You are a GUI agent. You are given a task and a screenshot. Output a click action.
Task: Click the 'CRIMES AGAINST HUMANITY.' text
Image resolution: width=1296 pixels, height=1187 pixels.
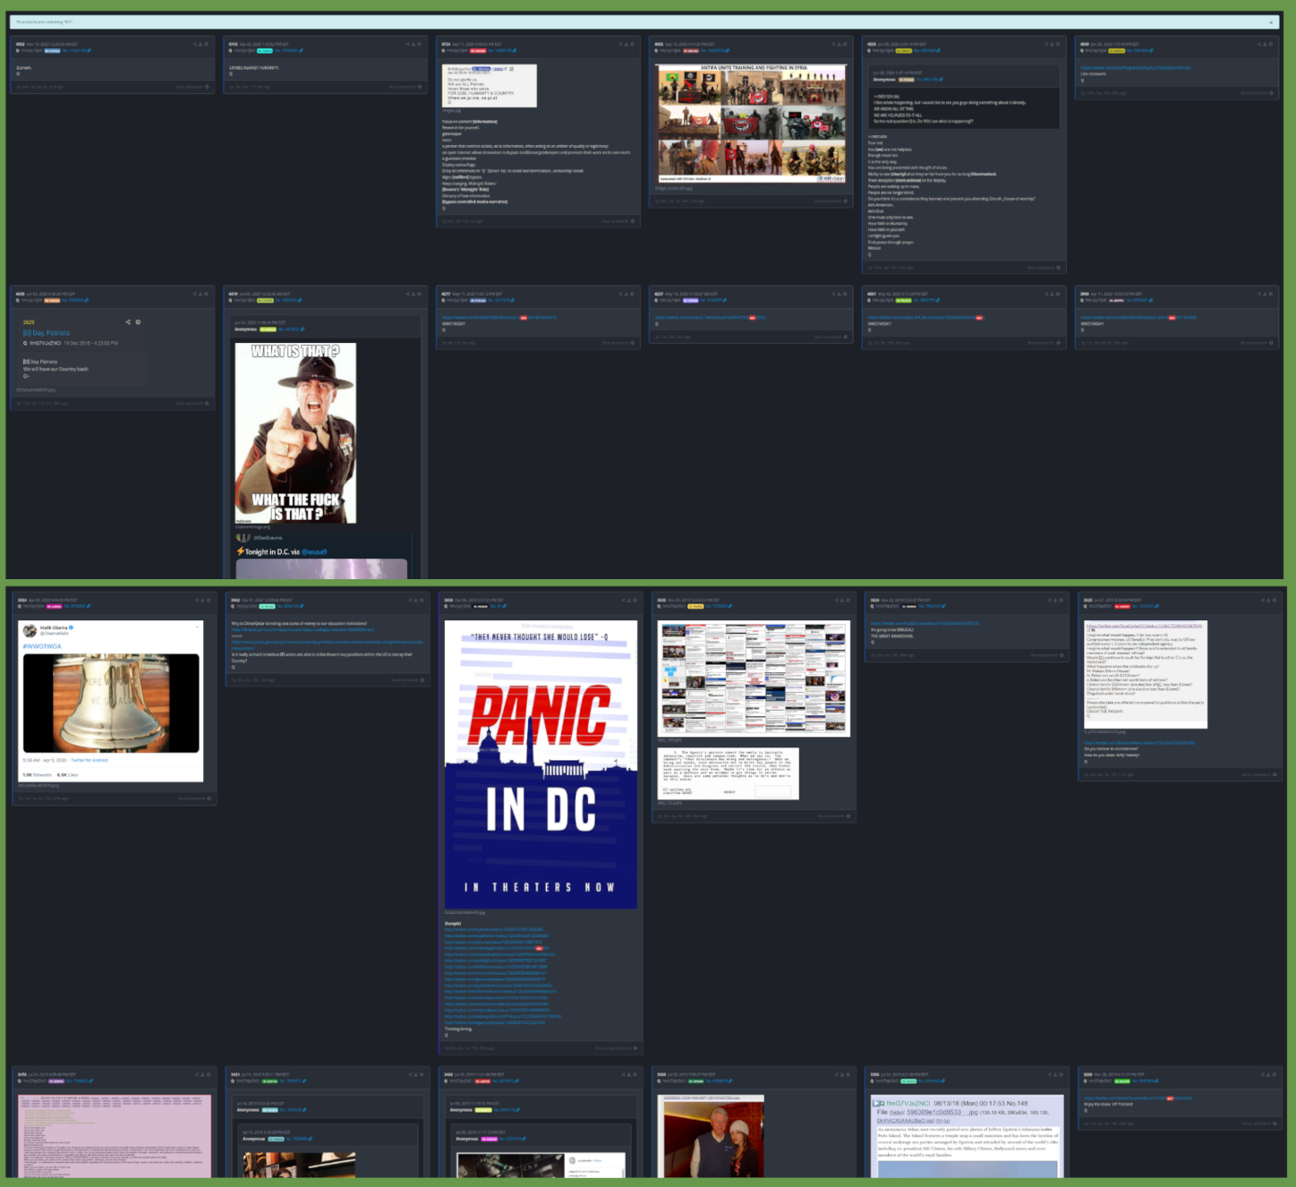[256, 68]
